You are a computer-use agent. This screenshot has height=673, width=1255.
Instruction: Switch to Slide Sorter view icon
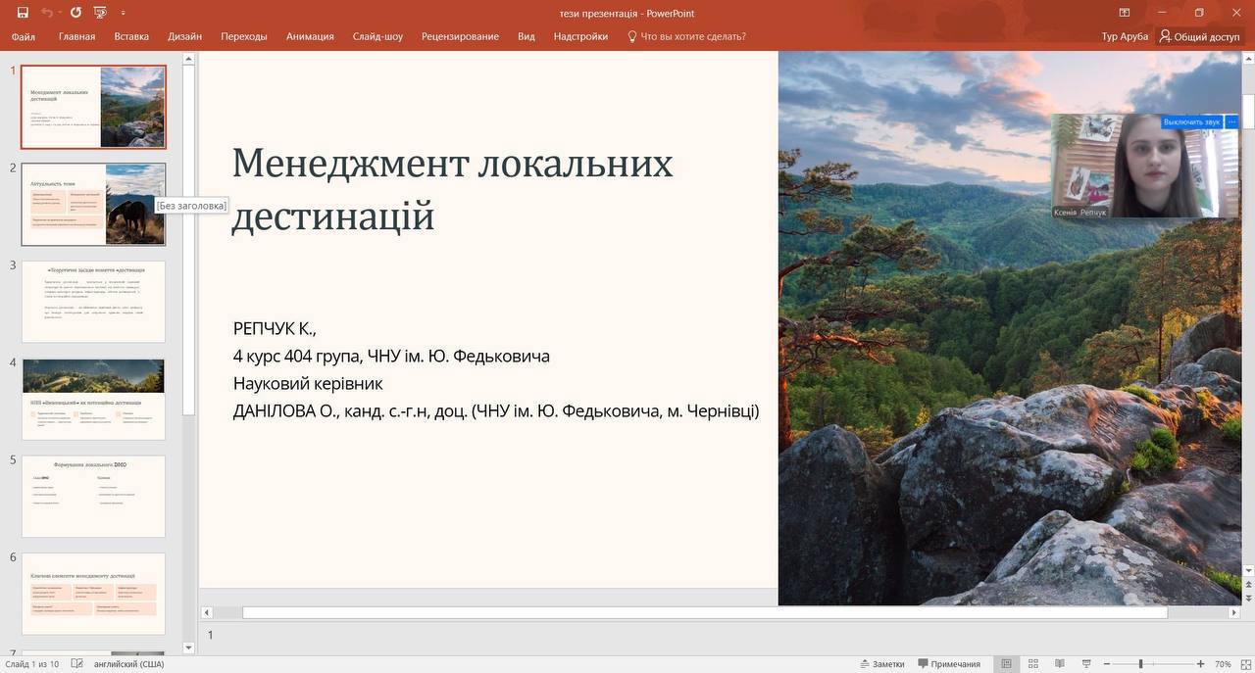1032,664
